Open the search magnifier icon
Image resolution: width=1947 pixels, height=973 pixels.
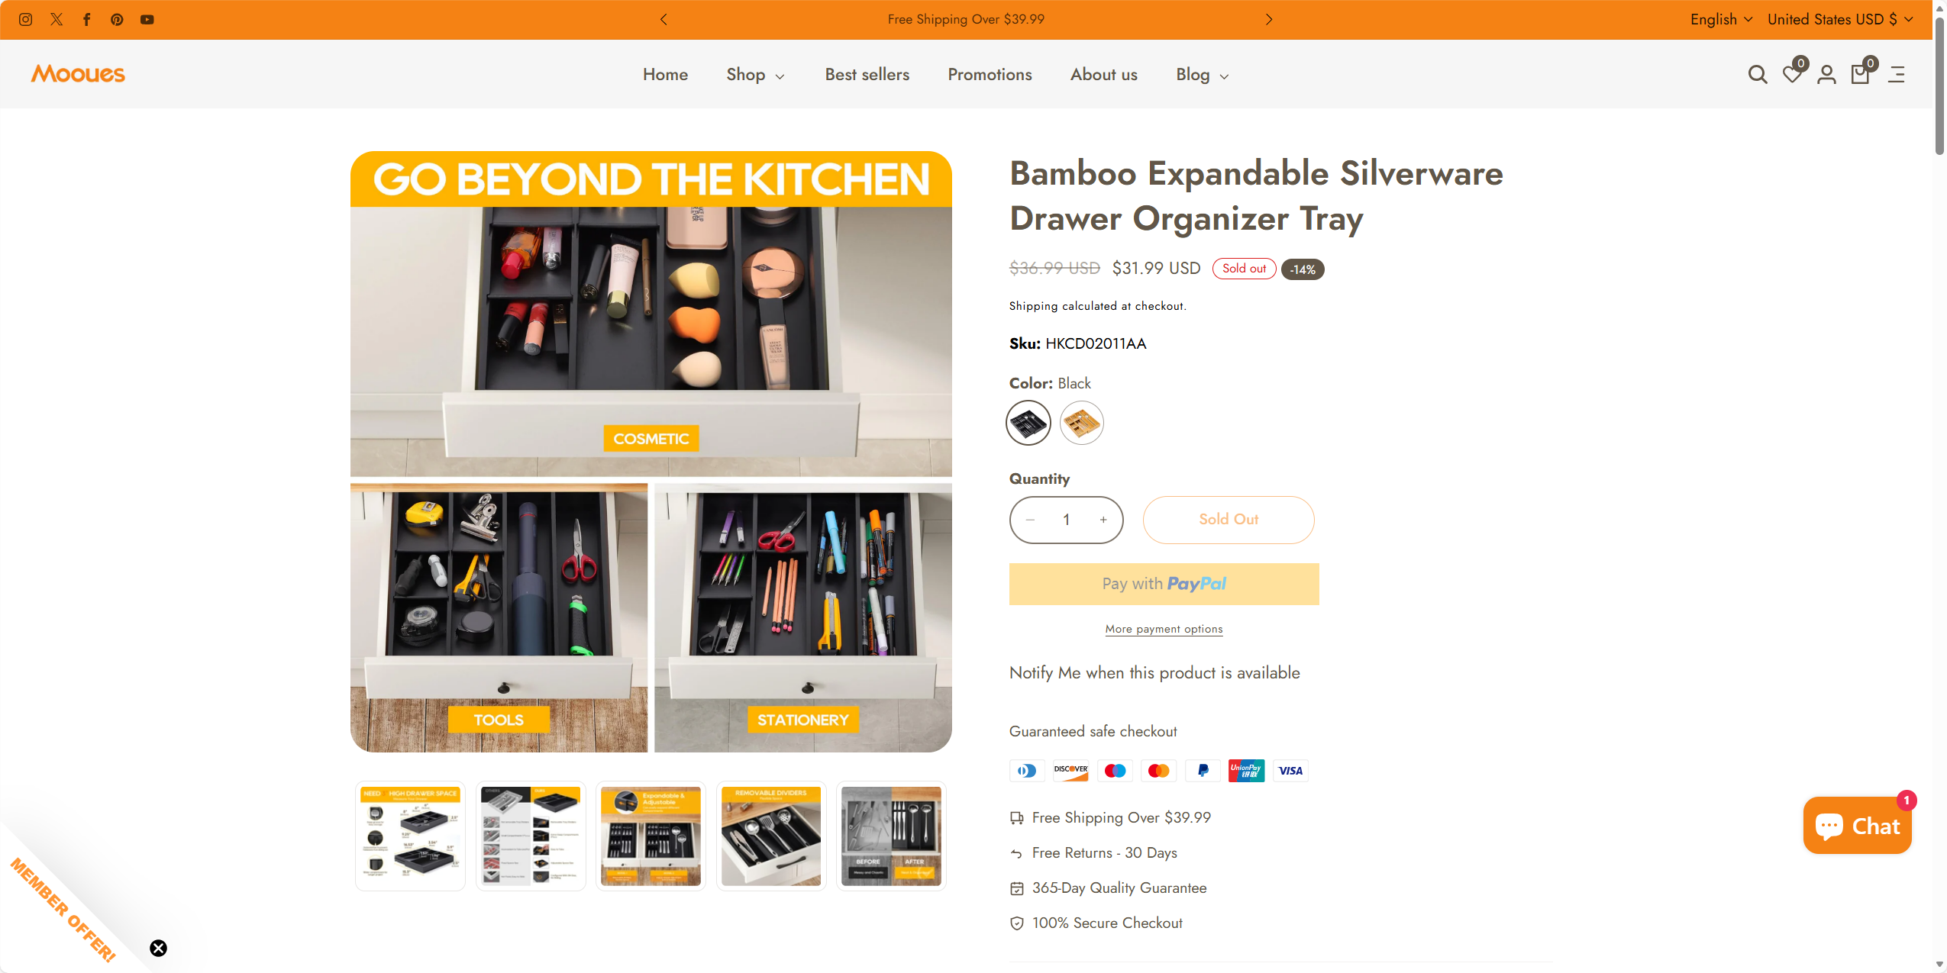(1758, 74)
